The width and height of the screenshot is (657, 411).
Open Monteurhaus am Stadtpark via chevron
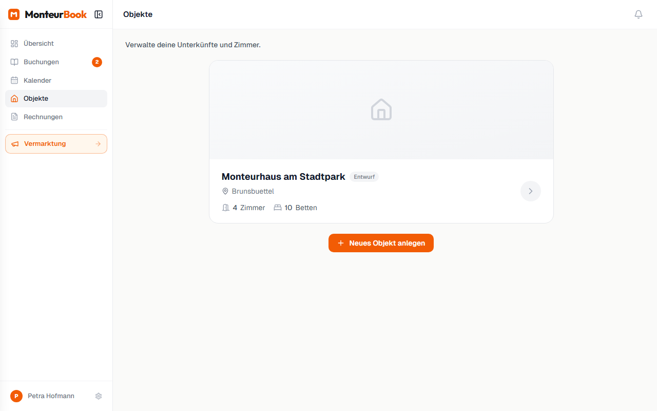point(530,191)
